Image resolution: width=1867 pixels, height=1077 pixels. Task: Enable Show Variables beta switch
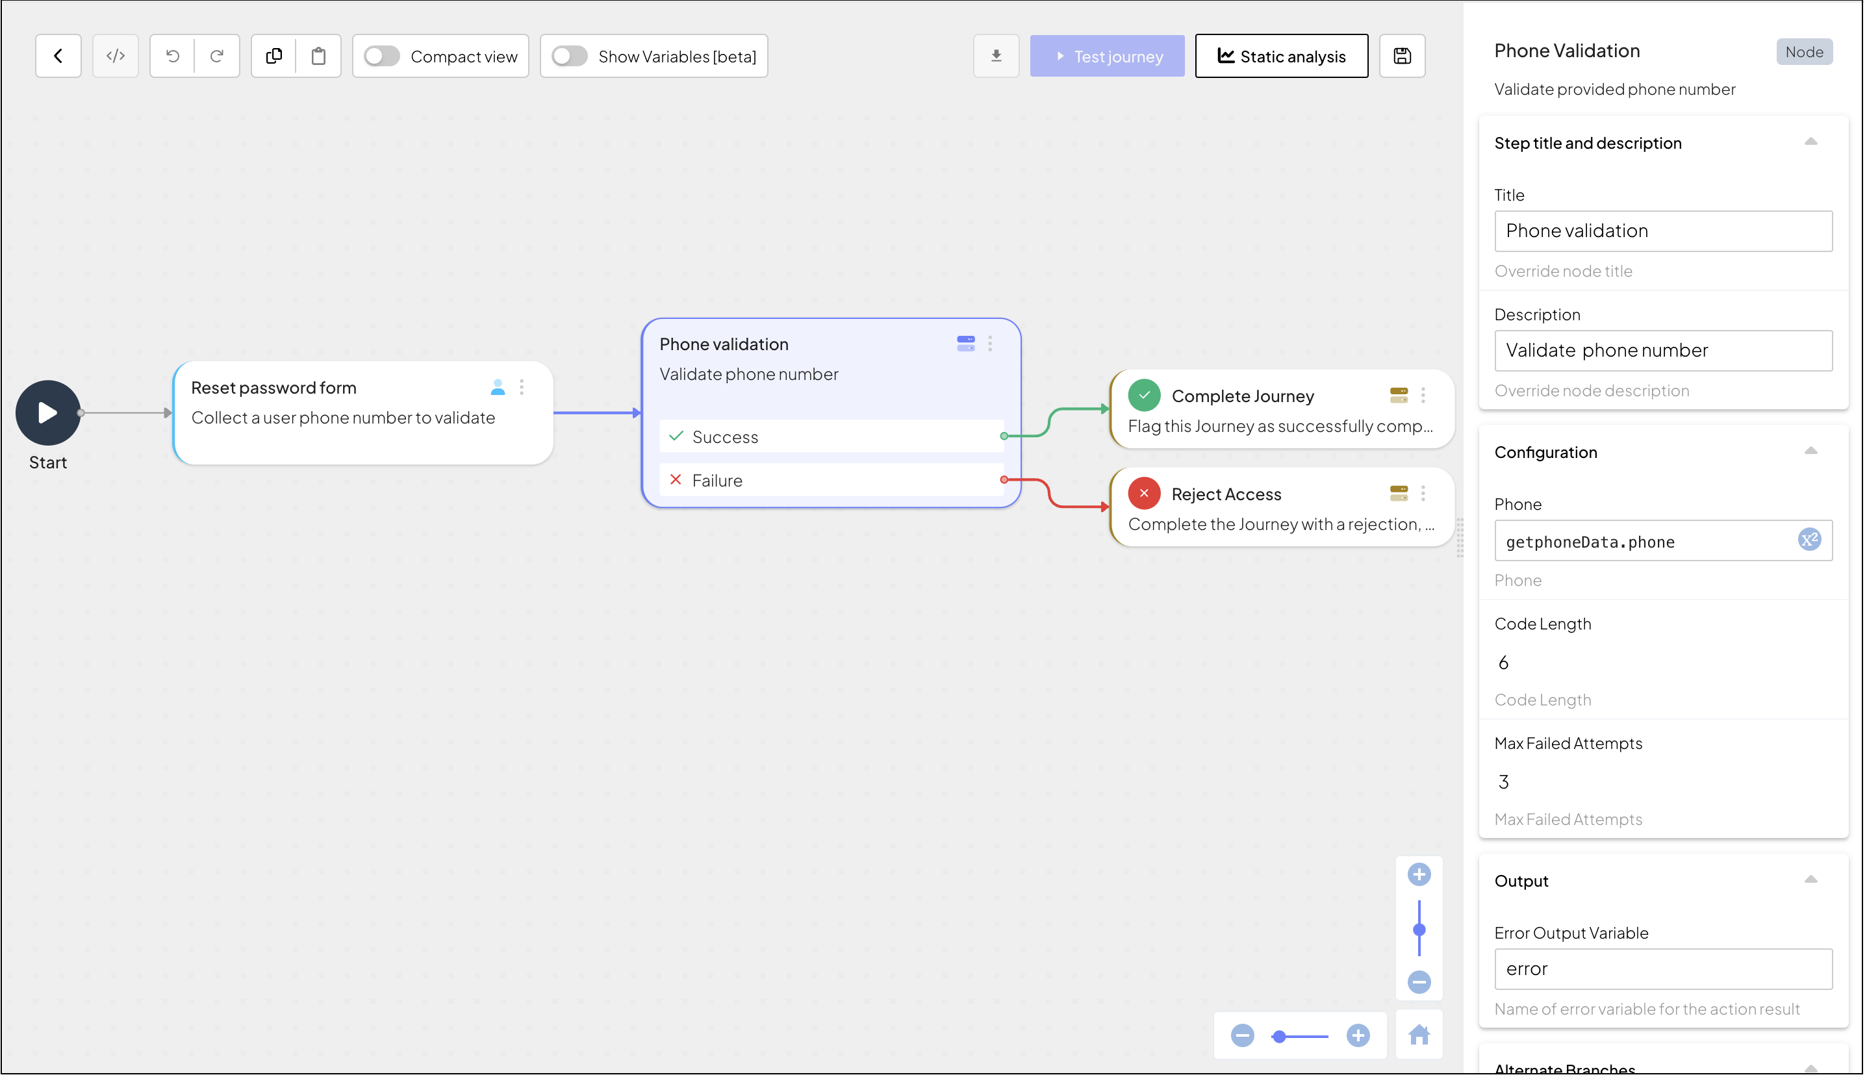[570, 57]
